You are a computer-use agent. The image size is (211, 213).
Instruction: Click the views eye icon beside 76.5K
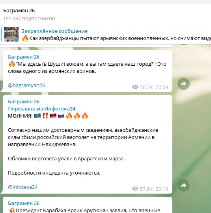(135, 87)
